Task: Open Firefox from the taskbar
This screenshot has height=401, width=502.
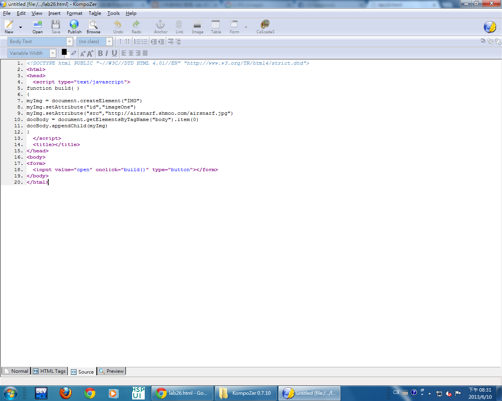Action: click(65, 393)
